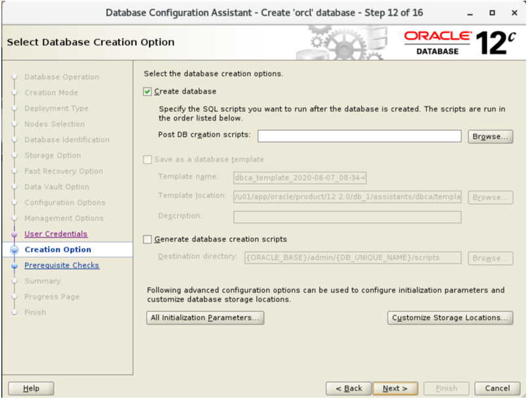Cancel the database configuration wizard
Viewport: 528px width, 399px height.
(497, 389)
